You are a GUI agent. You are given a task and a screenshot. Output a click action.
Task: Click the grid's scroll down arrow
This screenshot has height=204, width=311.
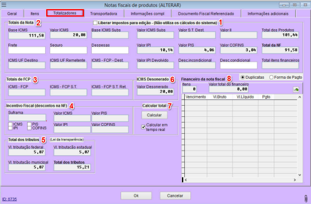[x=300, y=175]
